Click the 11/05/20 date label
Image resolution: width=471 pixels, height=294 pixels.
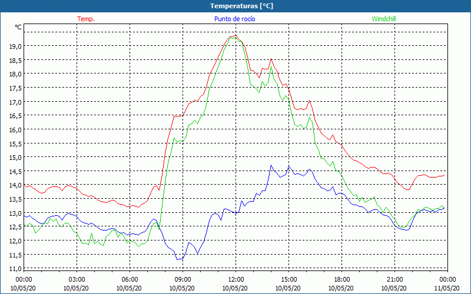(x=447, y=288)
